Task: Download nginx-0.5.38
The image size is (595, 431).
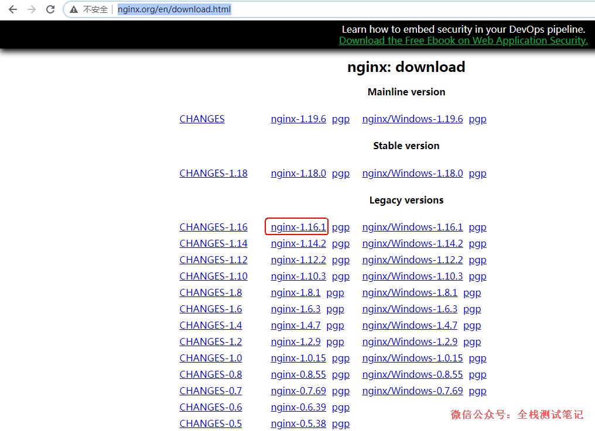Action: tap(298, 423)
